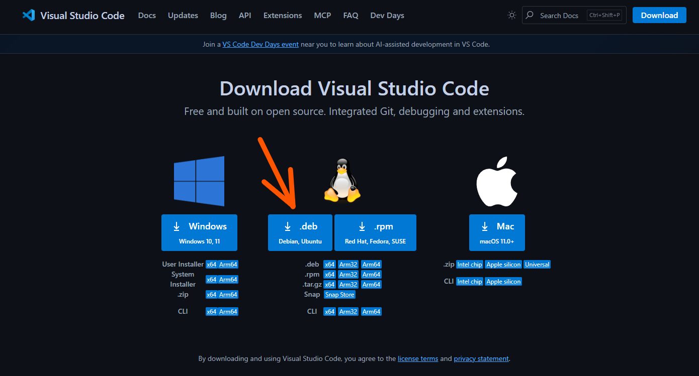Open the Docs nav item
This screenshot has height=376, width=699.
click(x=147, y=16)
